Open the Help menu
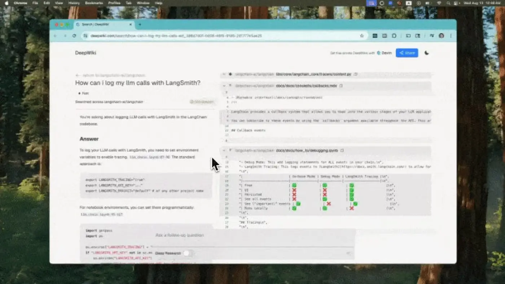 [158, 3]
